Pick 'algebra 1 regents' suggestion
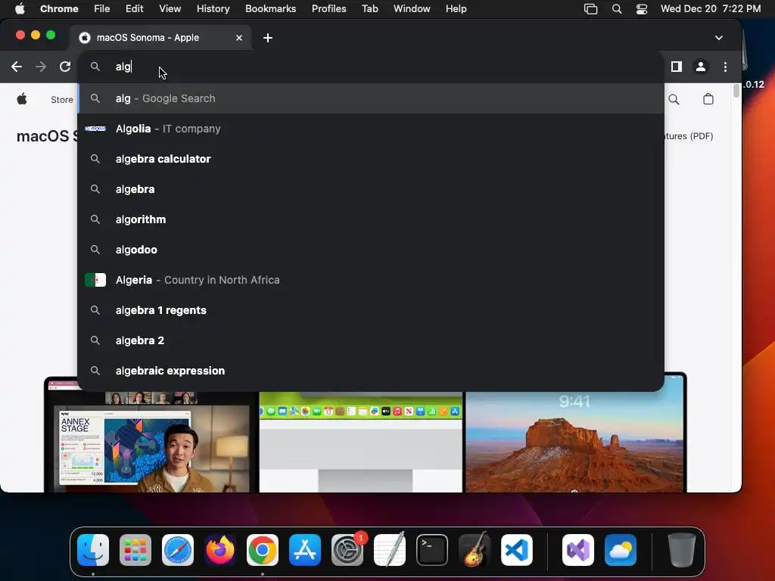The width and height of the screenshot is (775, 581). [x=371, y=310]
